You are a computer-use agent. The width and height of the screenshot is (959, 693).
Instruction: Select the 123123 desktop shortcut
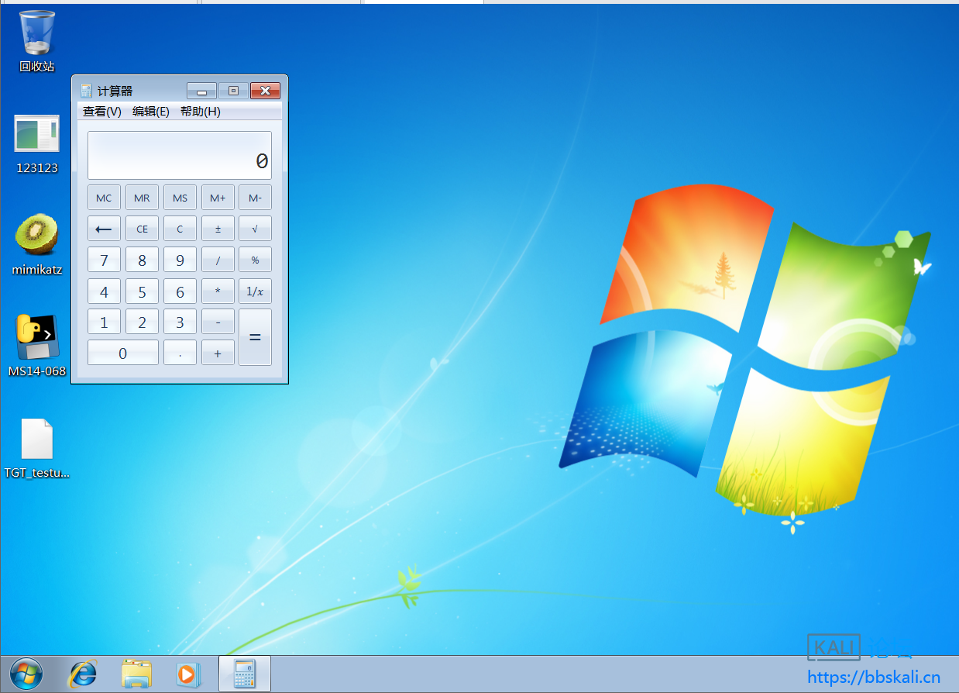37,134
